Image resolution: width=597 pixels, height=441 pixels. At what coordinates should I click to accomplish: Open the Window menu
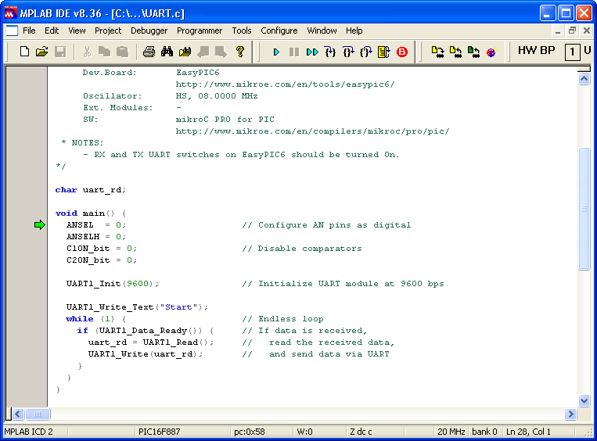tap(322, 30)
